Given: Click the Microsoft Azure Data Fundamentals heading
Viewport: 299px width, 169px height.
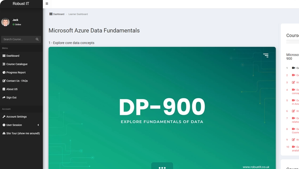Looking at the screenshot, I should [94, 31].
